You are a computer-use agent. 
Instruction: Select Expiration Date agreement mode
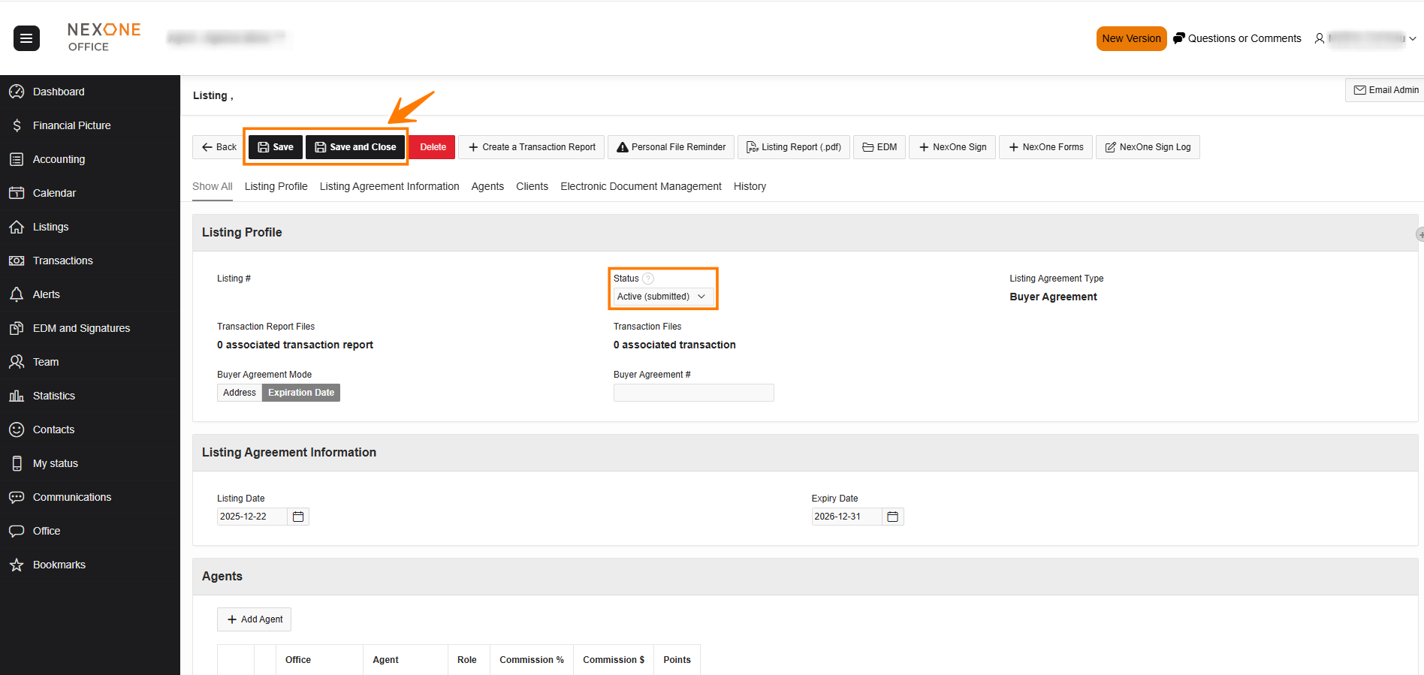click(x=301, y=393)
